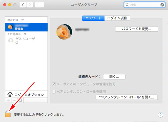Select ゲストユーザ in the user list
Image resolution: width=168 pixels, height=122 pixels.
click(x=27, y=41)
